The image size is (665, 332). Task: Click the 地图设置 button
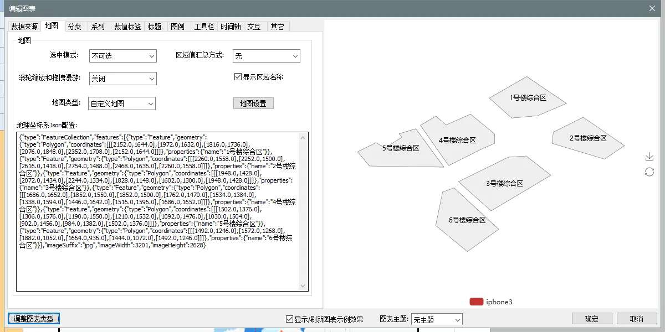[253, 103]
